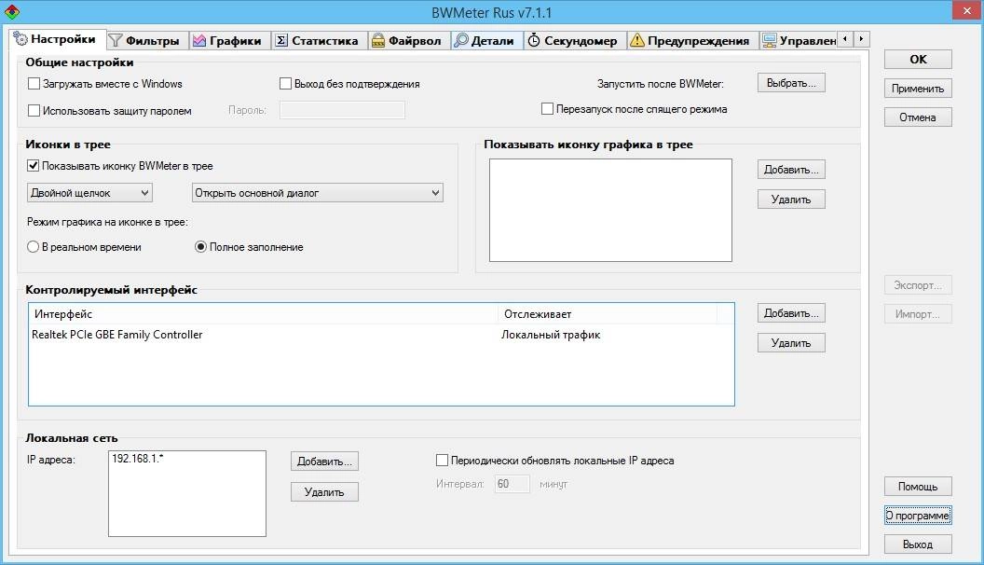
Task: Switch to the Фильтры tab
Action: [x=148, y=41]
